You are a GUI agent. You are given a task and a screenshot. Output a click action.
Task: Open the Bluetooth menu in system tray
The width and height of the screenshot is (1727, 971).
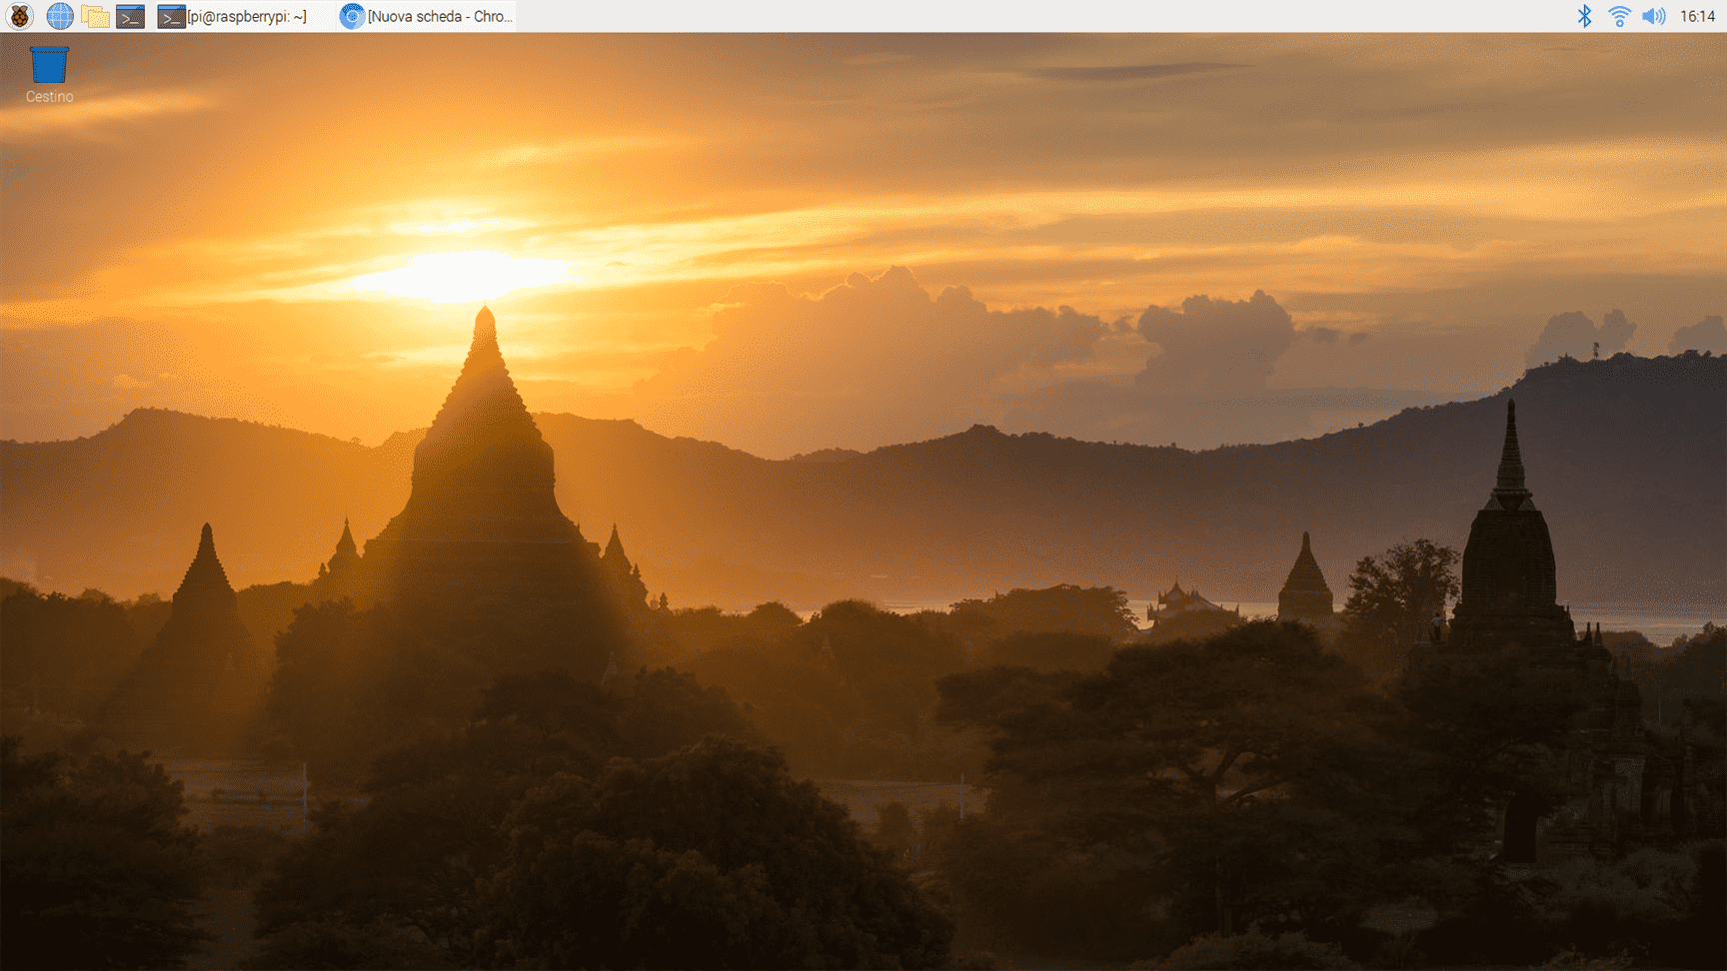[x=1584, y=16]
